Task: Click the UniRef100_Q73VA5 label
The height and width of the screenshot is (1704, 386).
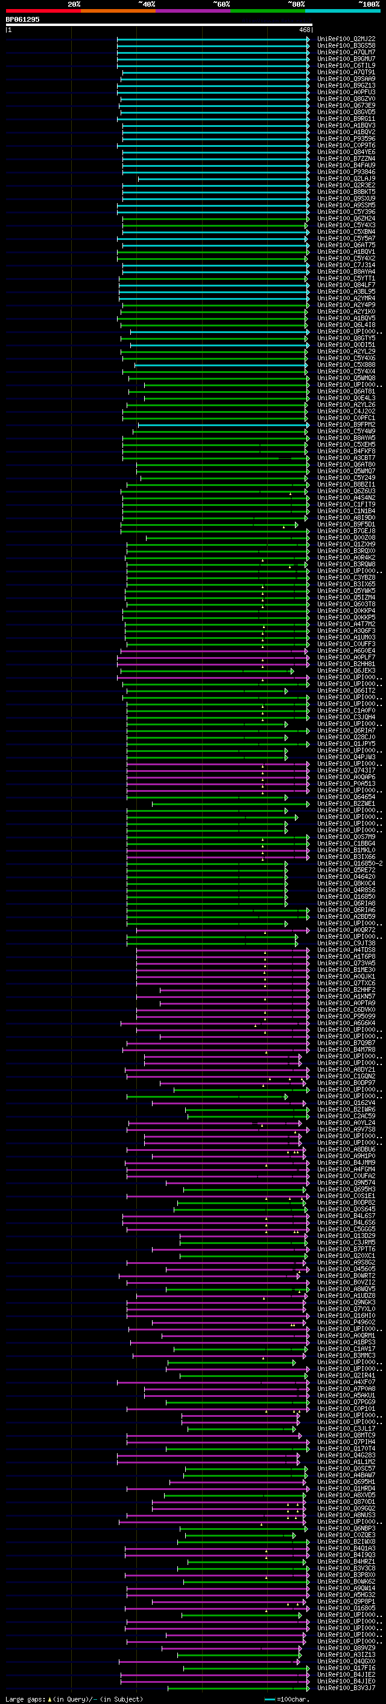Action: click(346, 963)
